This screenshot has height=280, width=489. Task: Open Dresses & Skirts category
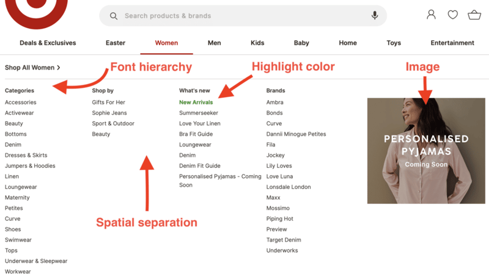(26, 155)
